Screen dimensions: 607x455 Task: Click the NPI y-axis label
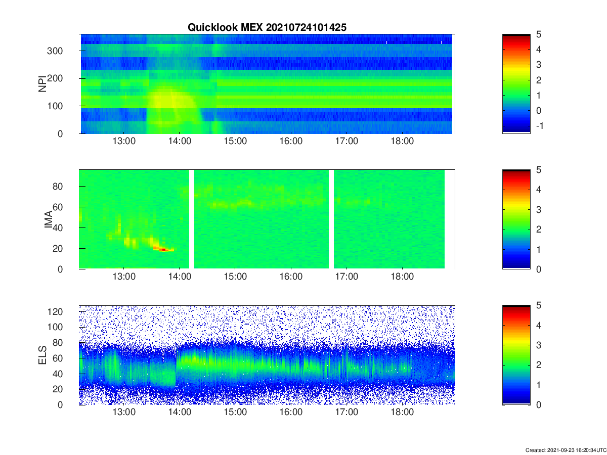tap(42, 83)
